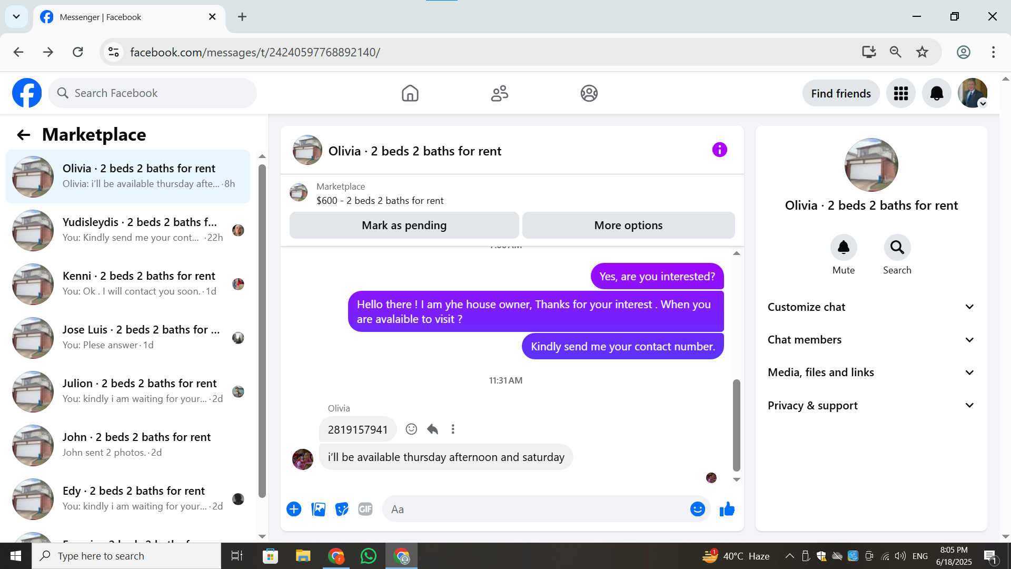The height and width of the screenshot is (569, 1011).
Task: Click Mark as pending button
Action: coord(404,225)
